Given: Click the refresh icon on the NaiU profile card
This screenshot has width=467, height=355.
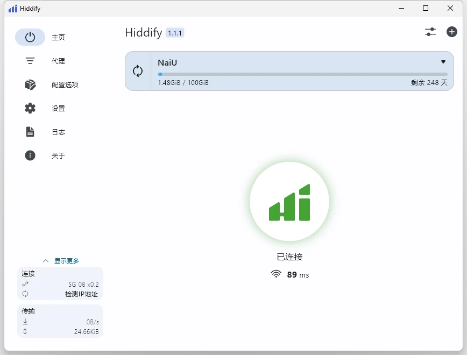Looking at the screenshot, I should click(138, 70).
